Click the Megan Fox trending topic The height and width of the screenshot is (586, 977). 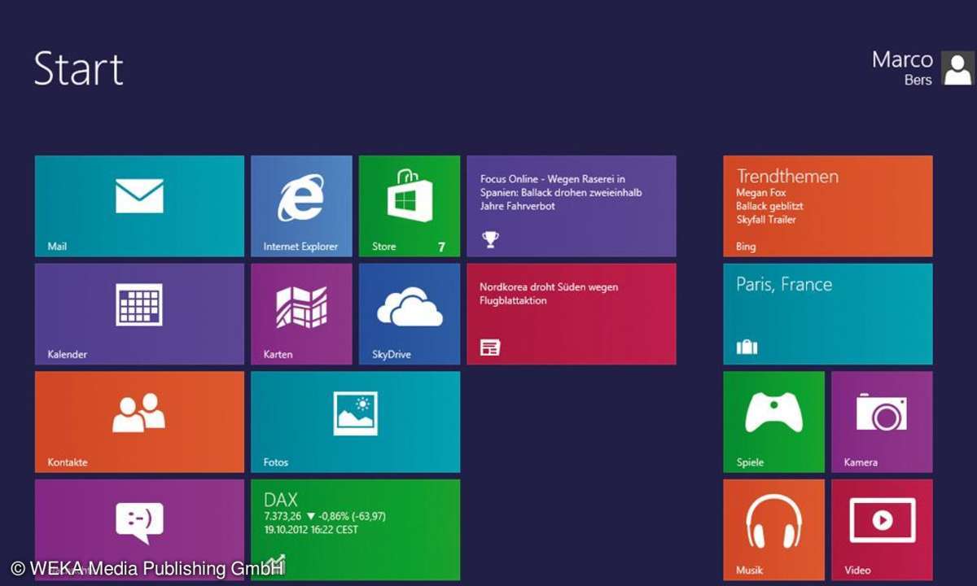pos(761,194)
